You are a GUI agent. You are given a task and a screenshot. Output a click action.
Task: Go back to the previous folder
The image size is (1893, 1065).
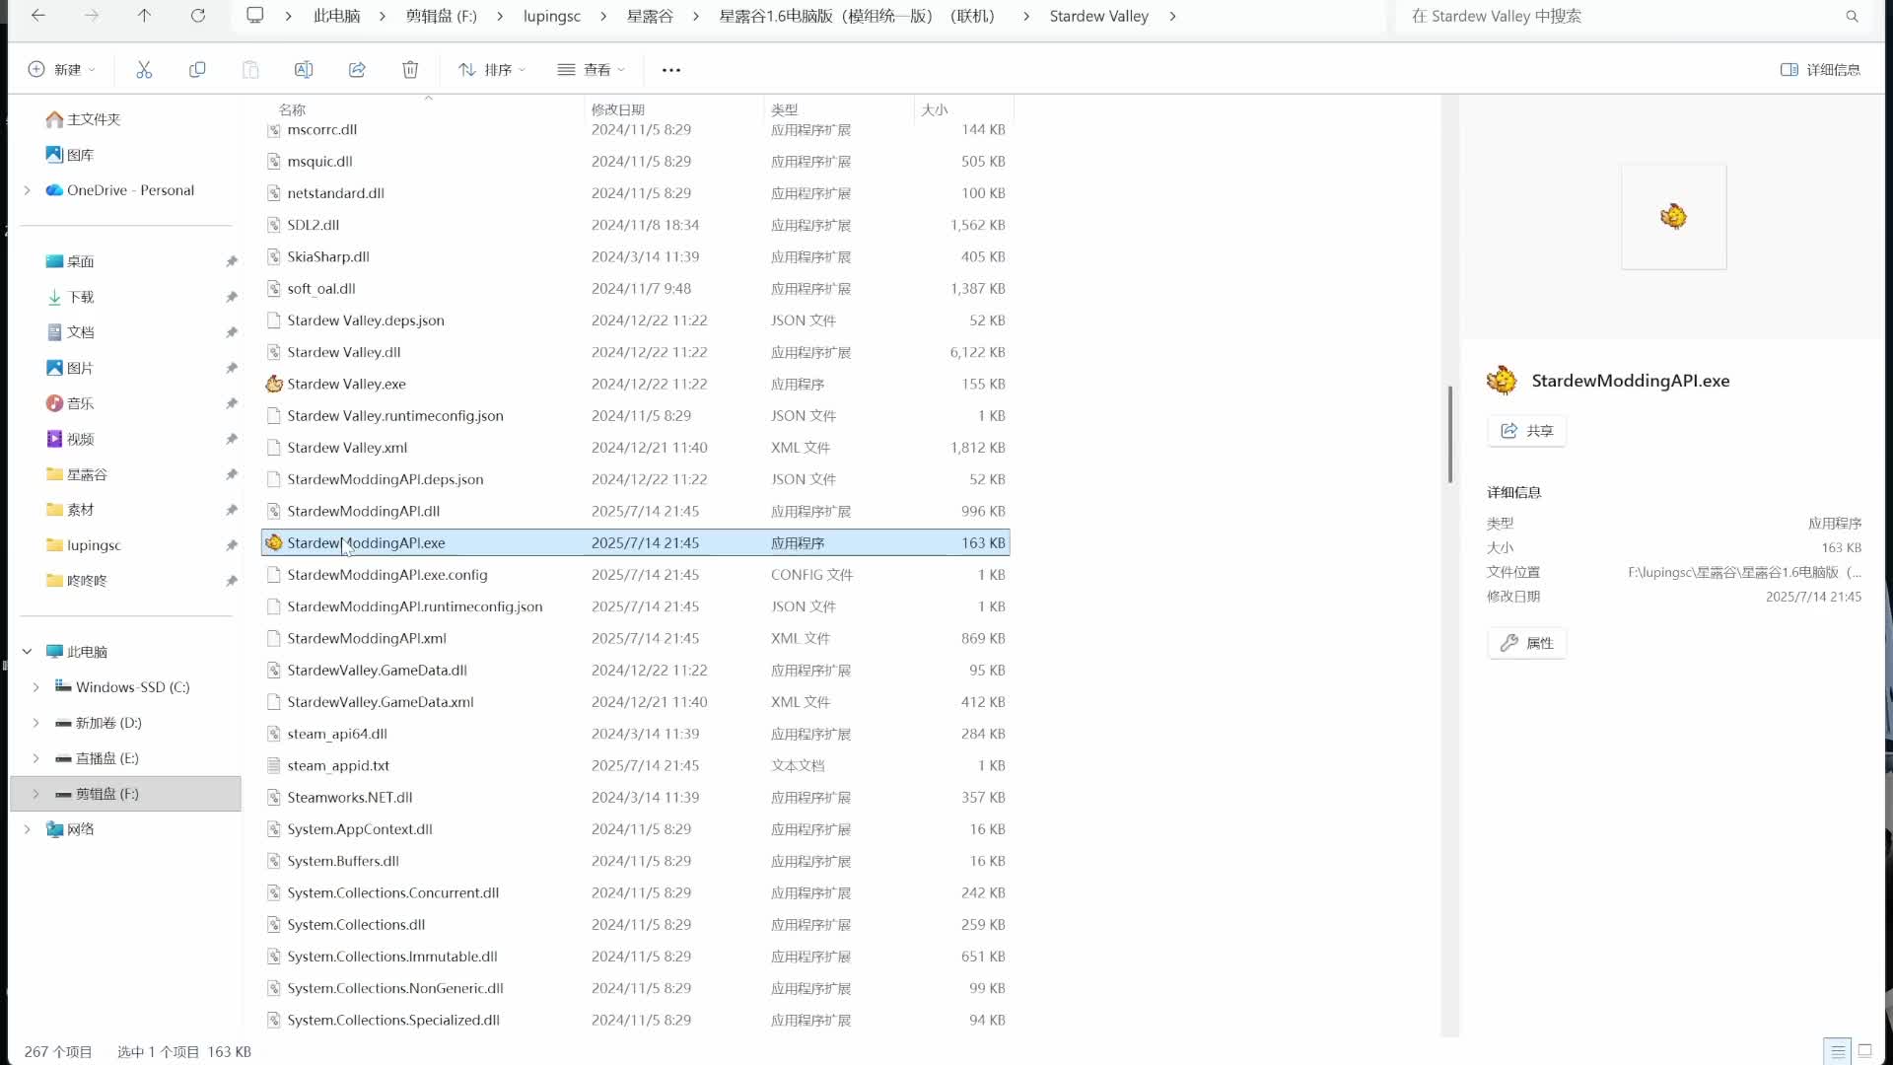pyautogui.click(x=38, y=16)
